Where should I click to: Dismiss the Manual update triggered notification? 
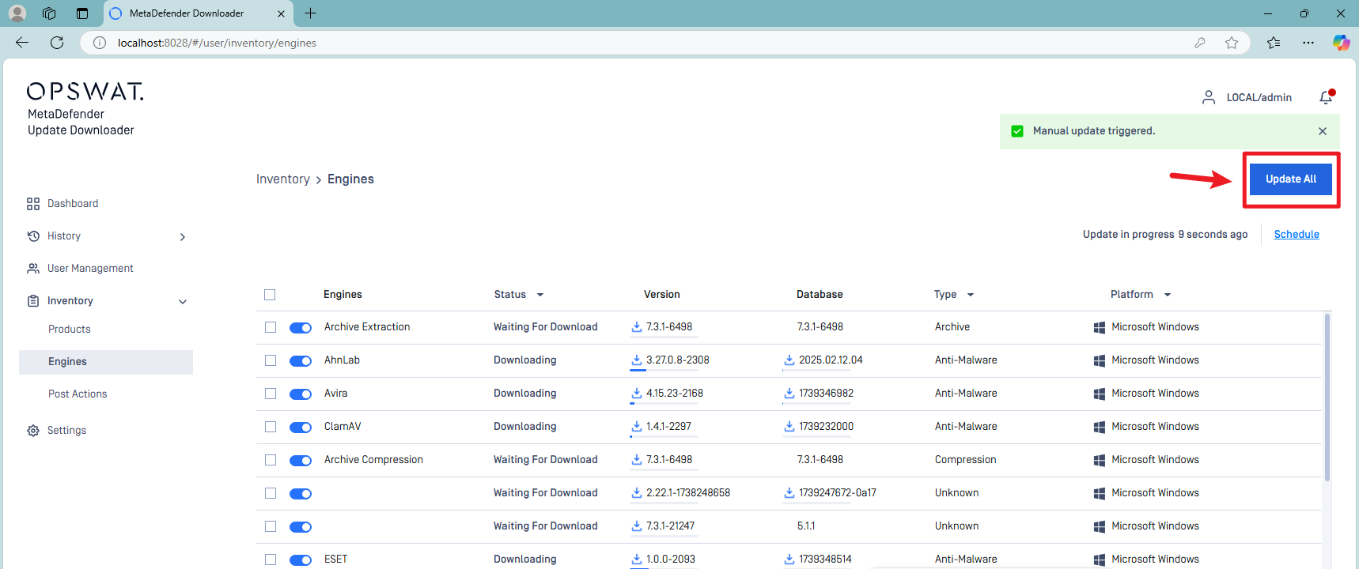tap(1323, 131)
